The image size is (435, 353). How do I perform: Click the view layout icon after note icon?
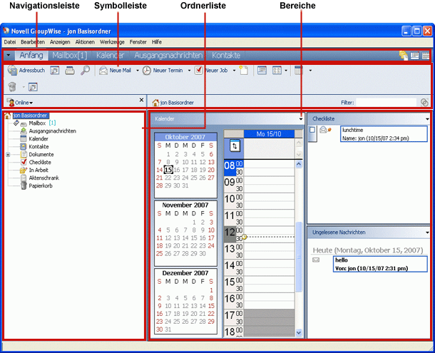(x=262, y=70)
